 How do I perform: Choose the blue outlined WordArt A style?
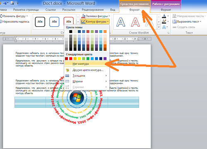[121, 22]
